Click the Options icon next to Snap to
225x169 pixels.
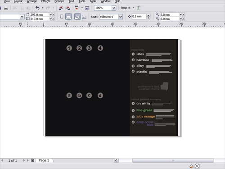(x=139, y=8)
